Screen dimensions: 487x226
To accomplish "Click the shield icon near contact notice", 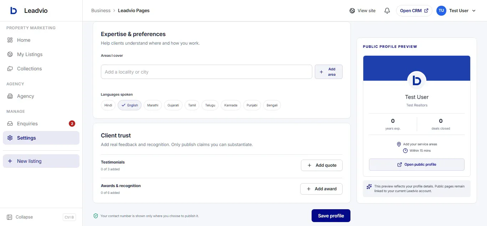I will pos(96,216).
